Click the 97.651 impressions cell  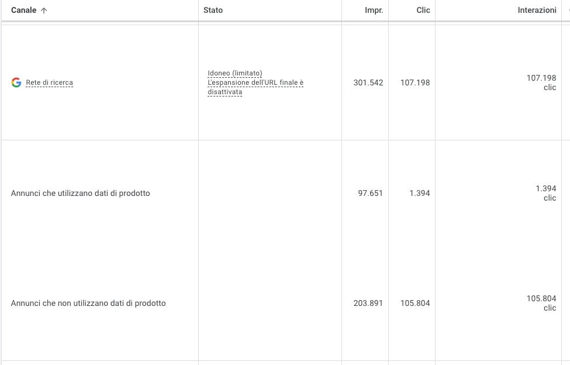[x=370, y=193]
